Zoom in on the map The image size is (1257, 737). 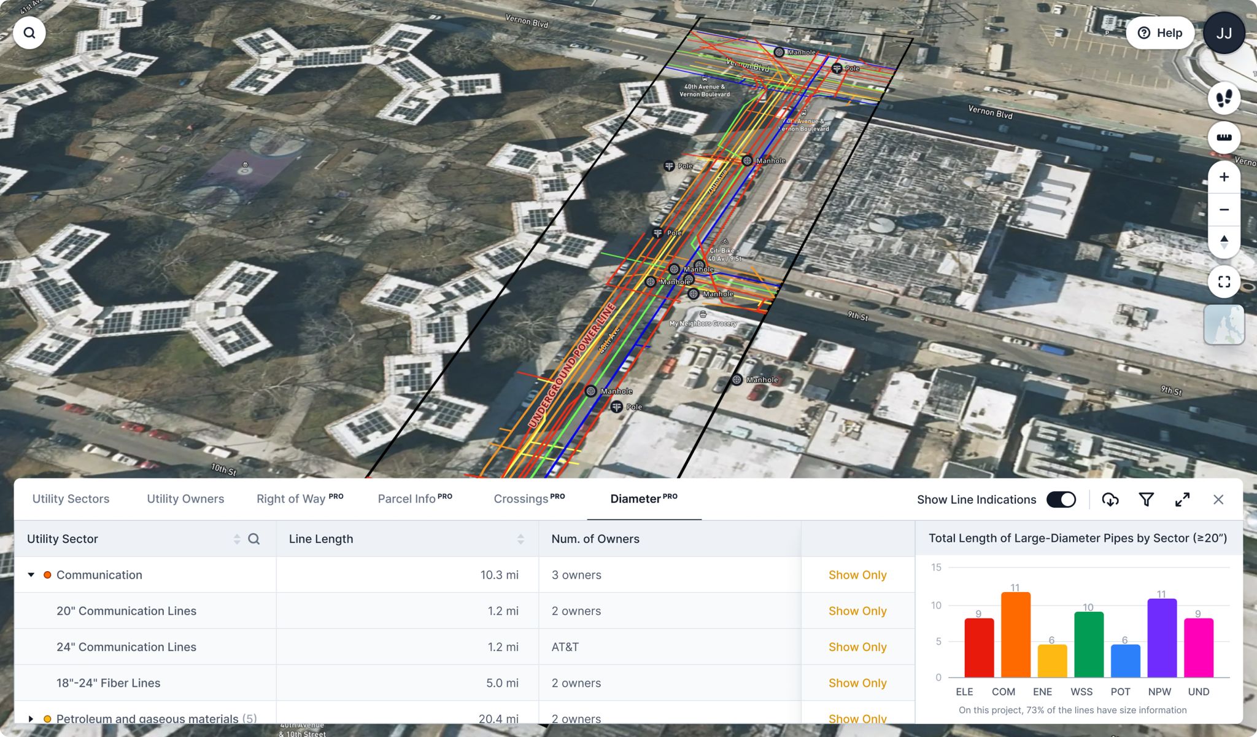(1224, 177)
